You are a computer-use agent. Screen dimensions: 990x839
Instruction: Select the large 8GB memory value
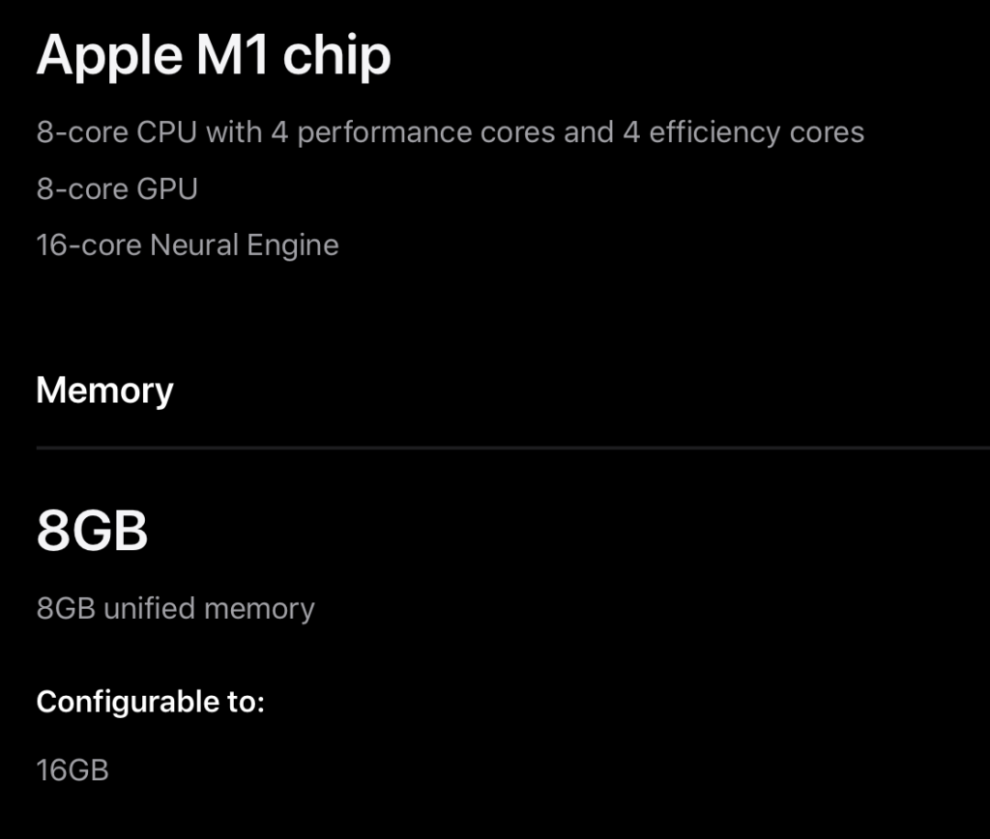92,531
